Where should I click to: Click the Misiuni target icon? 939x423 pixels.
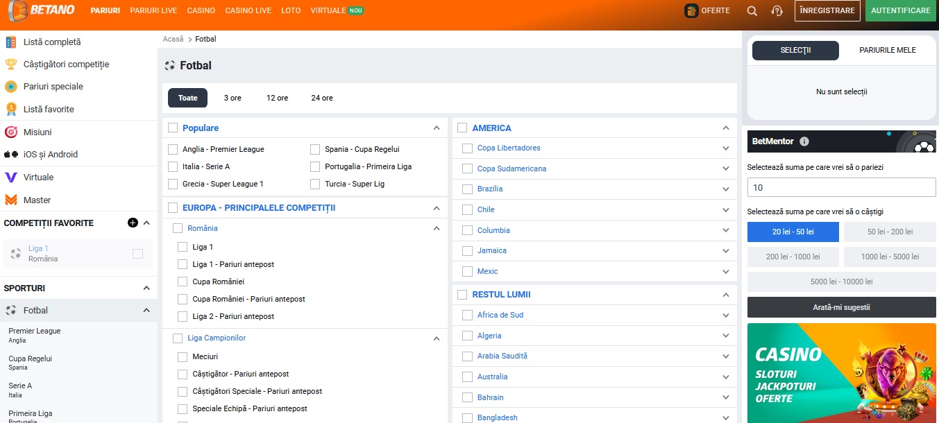pos(10,132)
